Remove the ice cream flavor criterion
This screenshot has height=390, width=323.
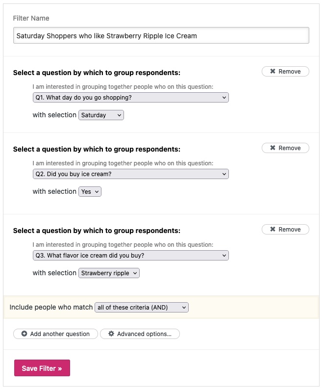tap(285, 230)
